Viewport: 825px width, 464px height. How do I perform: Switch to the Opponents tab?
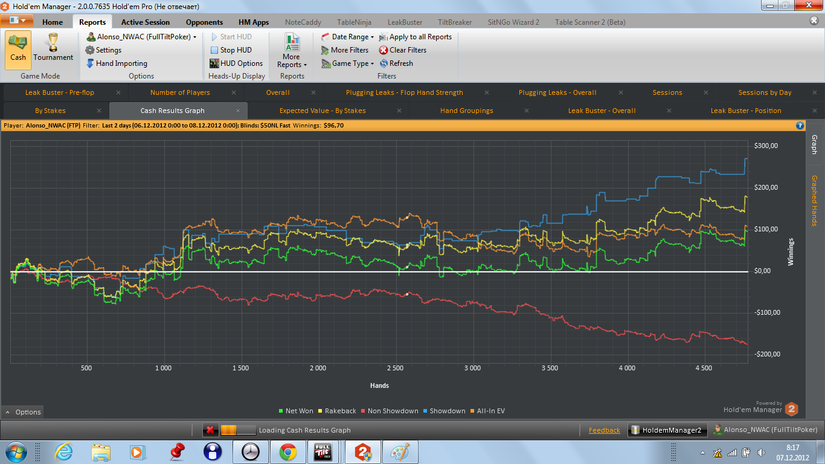(x=204, y=22)
